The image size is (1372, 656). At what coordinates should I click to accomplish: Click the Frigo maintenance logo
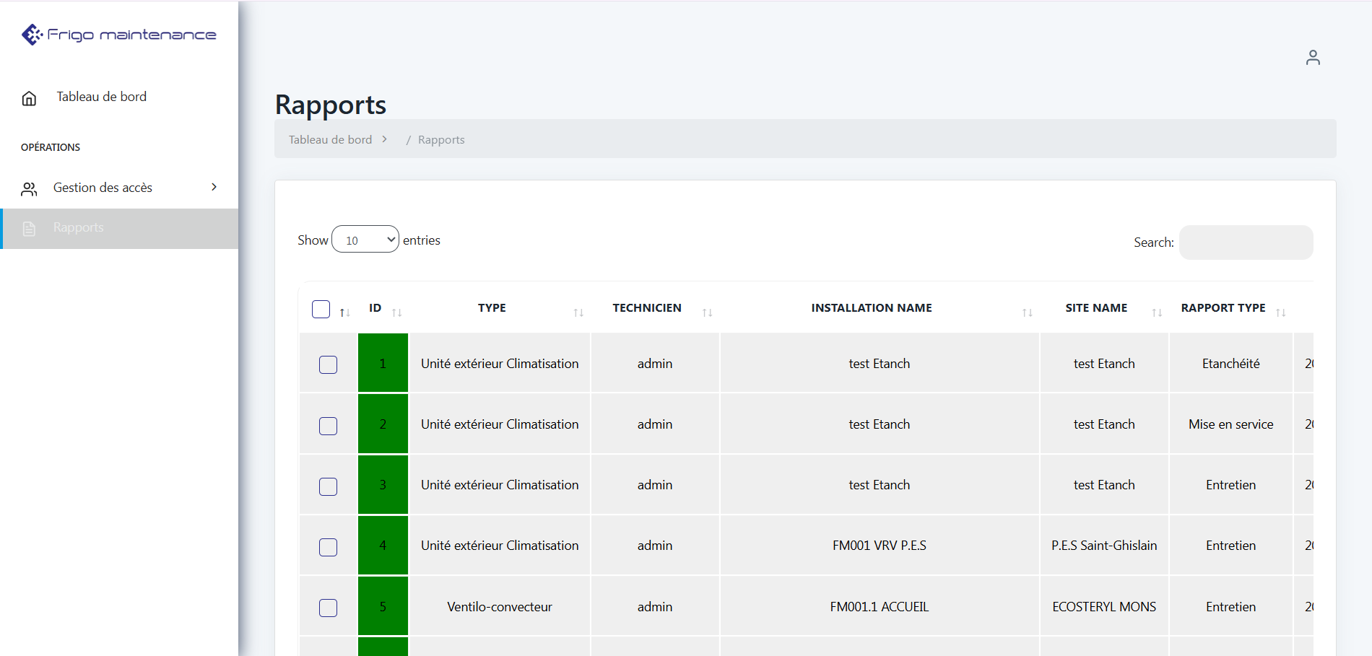tap(119, 35)
